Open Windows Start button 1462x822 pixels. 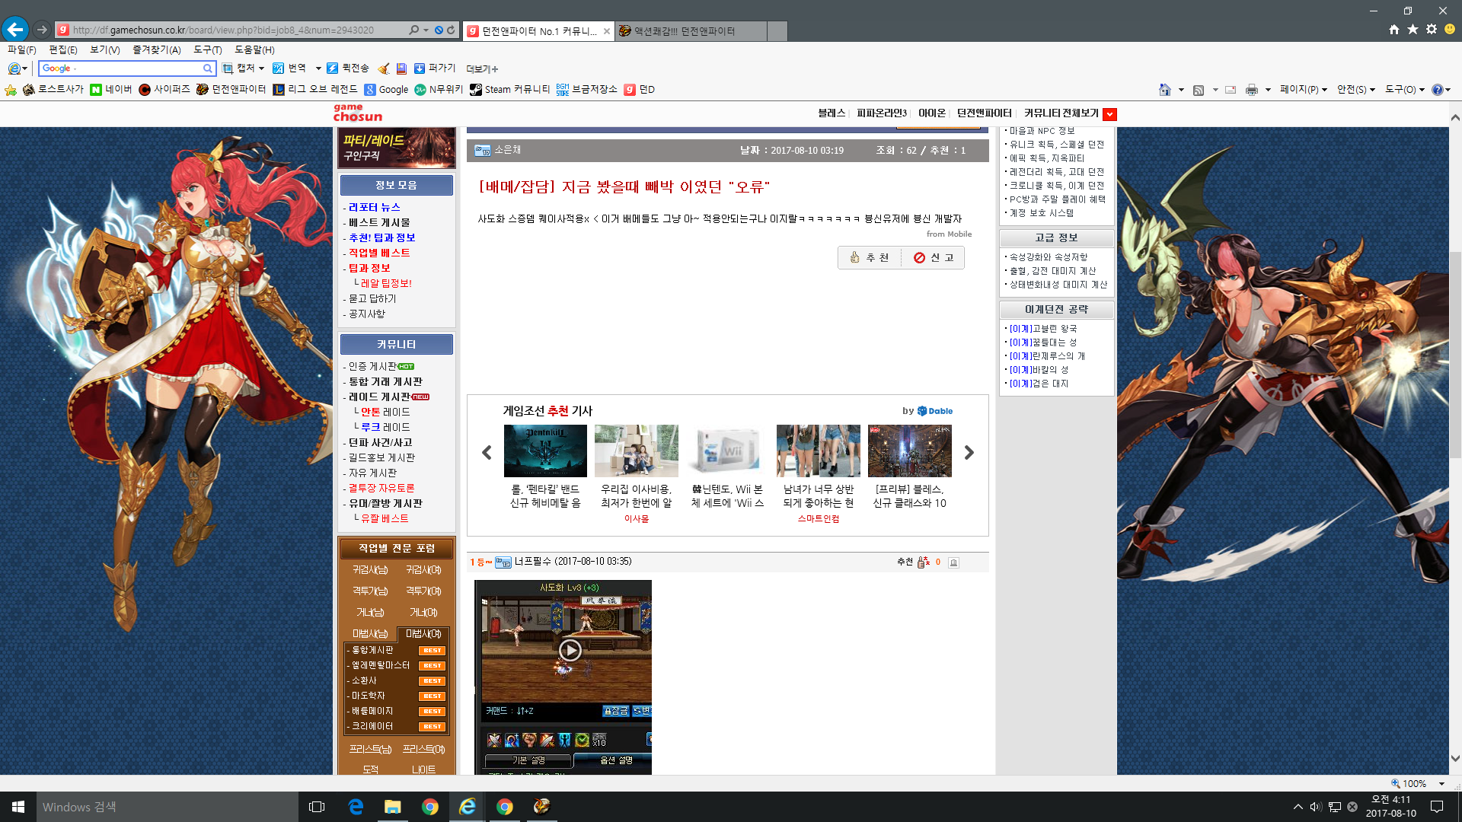(18, 807)
